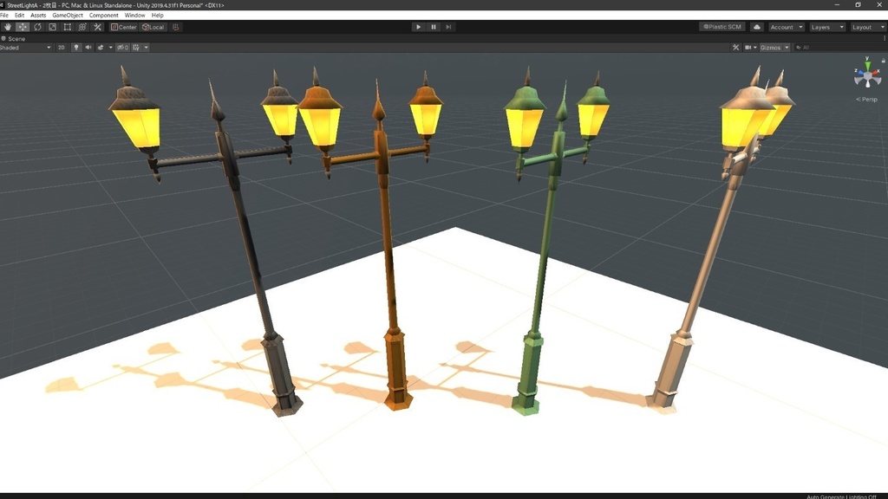This screenshot has height=499, width=888.
Task: Click Auto Generate Lighting Off status
Action: [x=841, y=496]
